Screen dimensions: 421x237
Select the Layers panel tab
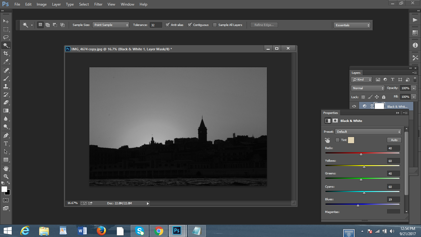356,73
